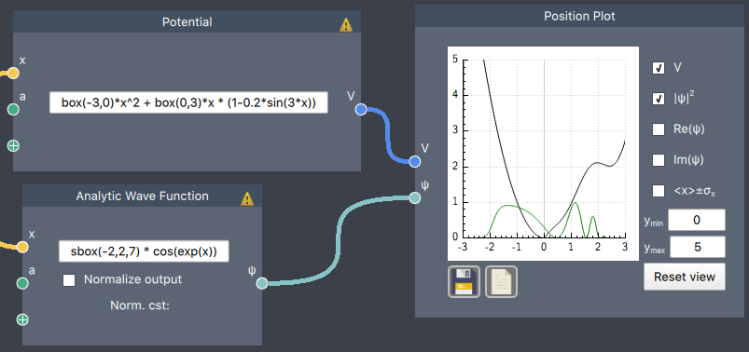Enable the <x>±σx checkbox
The height and width of the screenshot is (352, 749).
[x=659, y=191]
